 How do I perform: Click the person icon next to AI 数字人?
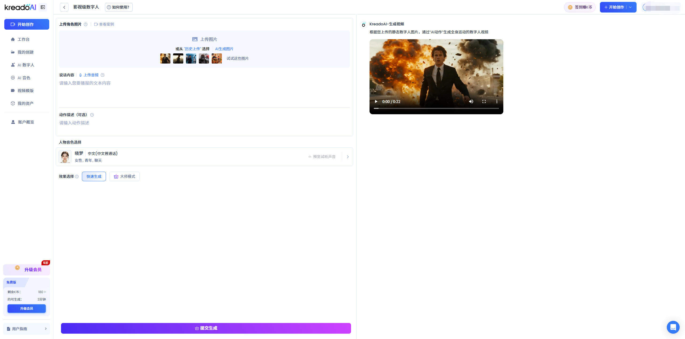point(13,65)
